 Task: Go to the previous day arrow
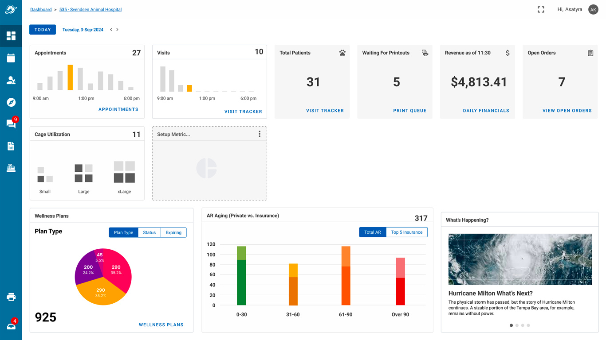(111, 30)
